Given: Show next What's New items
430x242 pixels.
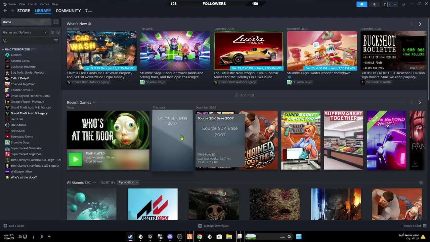Looking at the screenshot, I should pos(420,24).
